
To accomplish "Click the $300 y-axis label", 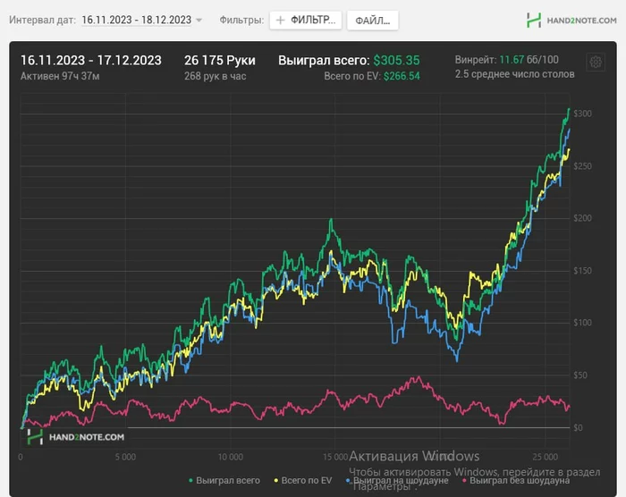I will coord(582,114).
